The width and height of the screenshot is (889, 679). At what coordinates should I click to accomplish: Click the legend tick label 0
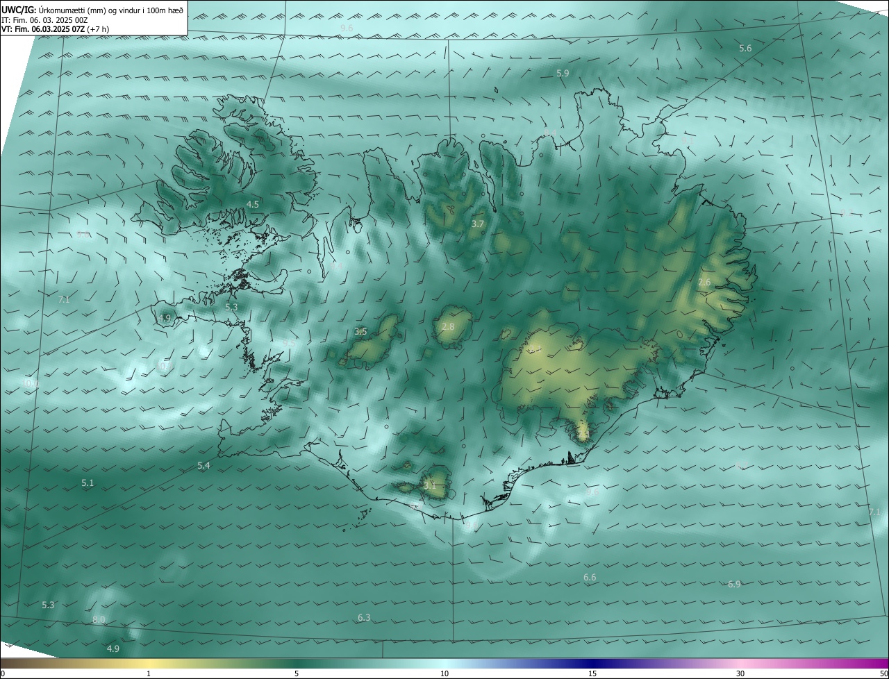coord(3,673)
